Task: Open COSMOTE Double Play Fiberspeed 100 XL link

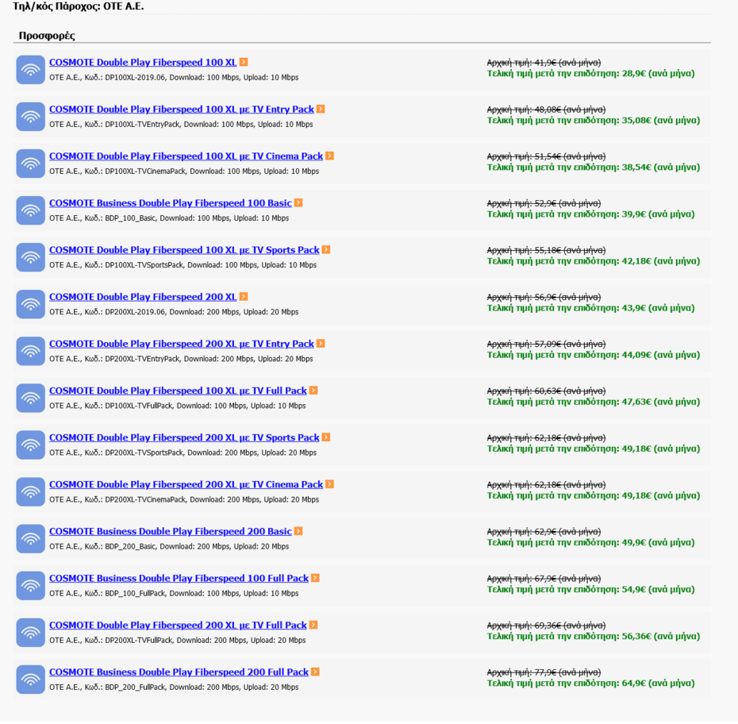Action: click(x=143, y=63)
